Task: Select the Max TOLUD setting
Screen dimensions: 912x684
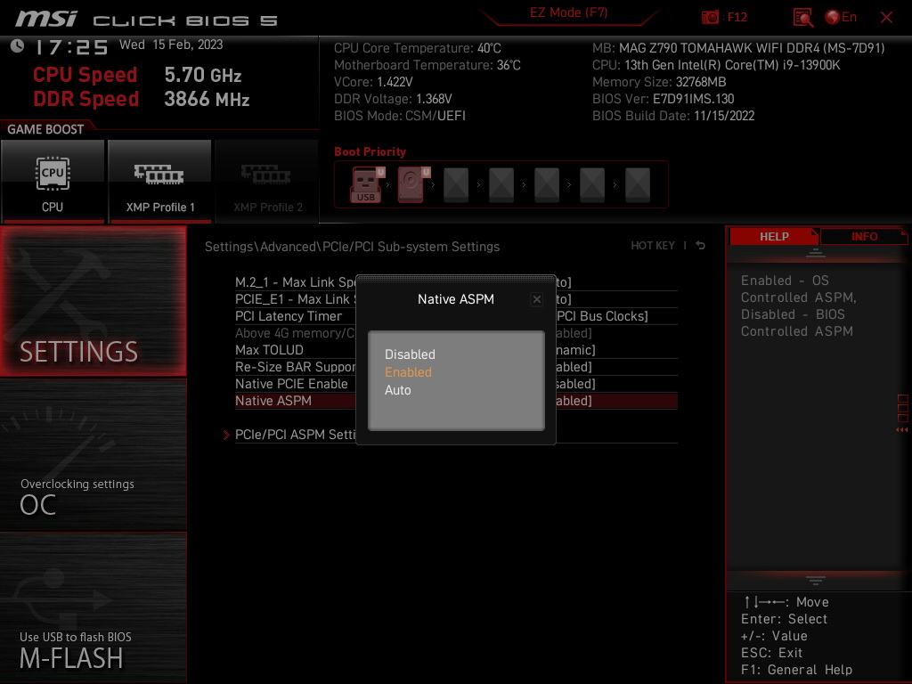Action: click(x=456, y=350)
